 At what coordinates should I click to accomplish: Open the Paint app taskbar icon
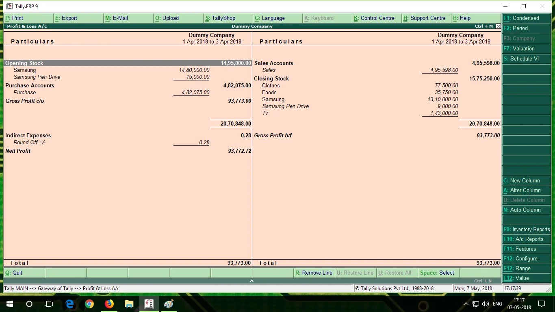pyautogui.click(x=169, y=304)
